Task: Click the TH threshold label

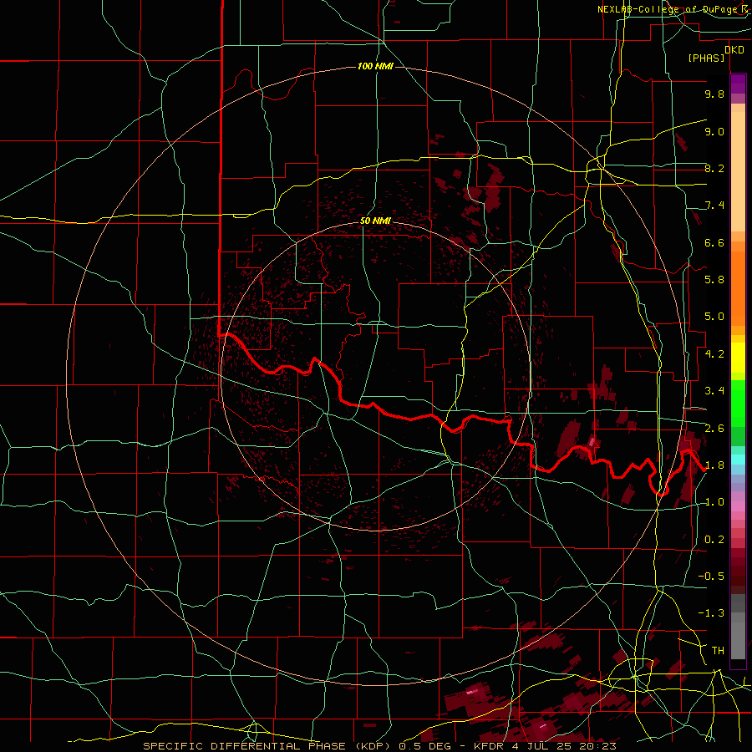Action: 718,651
